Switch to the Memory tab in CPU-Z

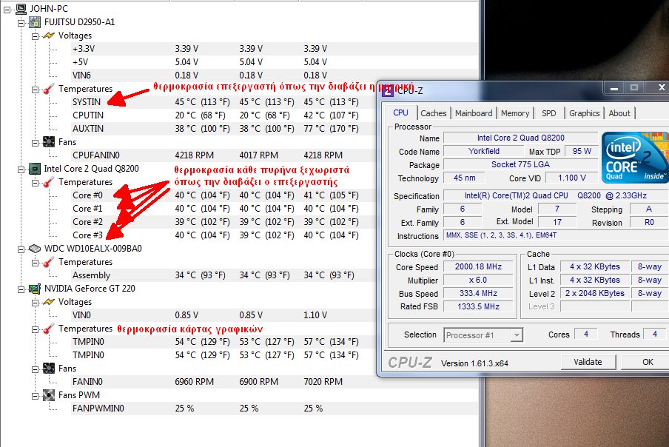point(515,113)
